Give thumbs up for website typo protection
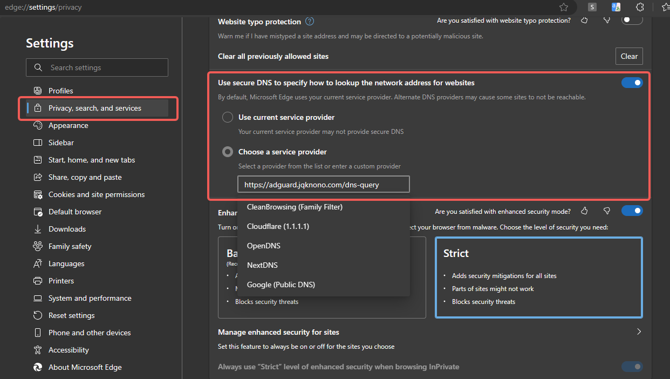Image resolution: width=670 pixels, height=379 pixels. tap(584, 21)
